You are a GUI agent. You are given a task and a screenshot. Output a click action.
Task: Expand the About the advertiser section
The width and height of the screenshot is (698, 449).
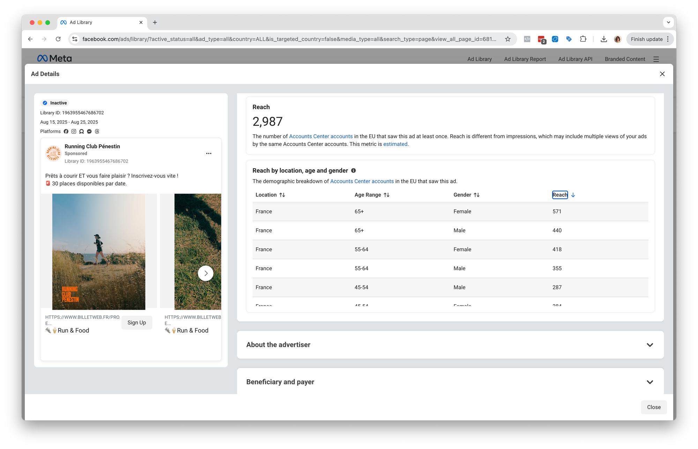pos(650,345)
